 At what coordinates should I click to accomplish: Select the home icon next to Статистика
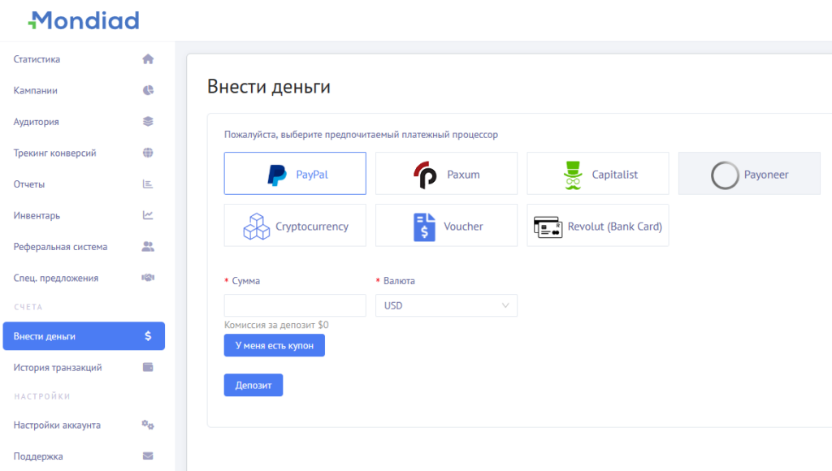[147, 58]
